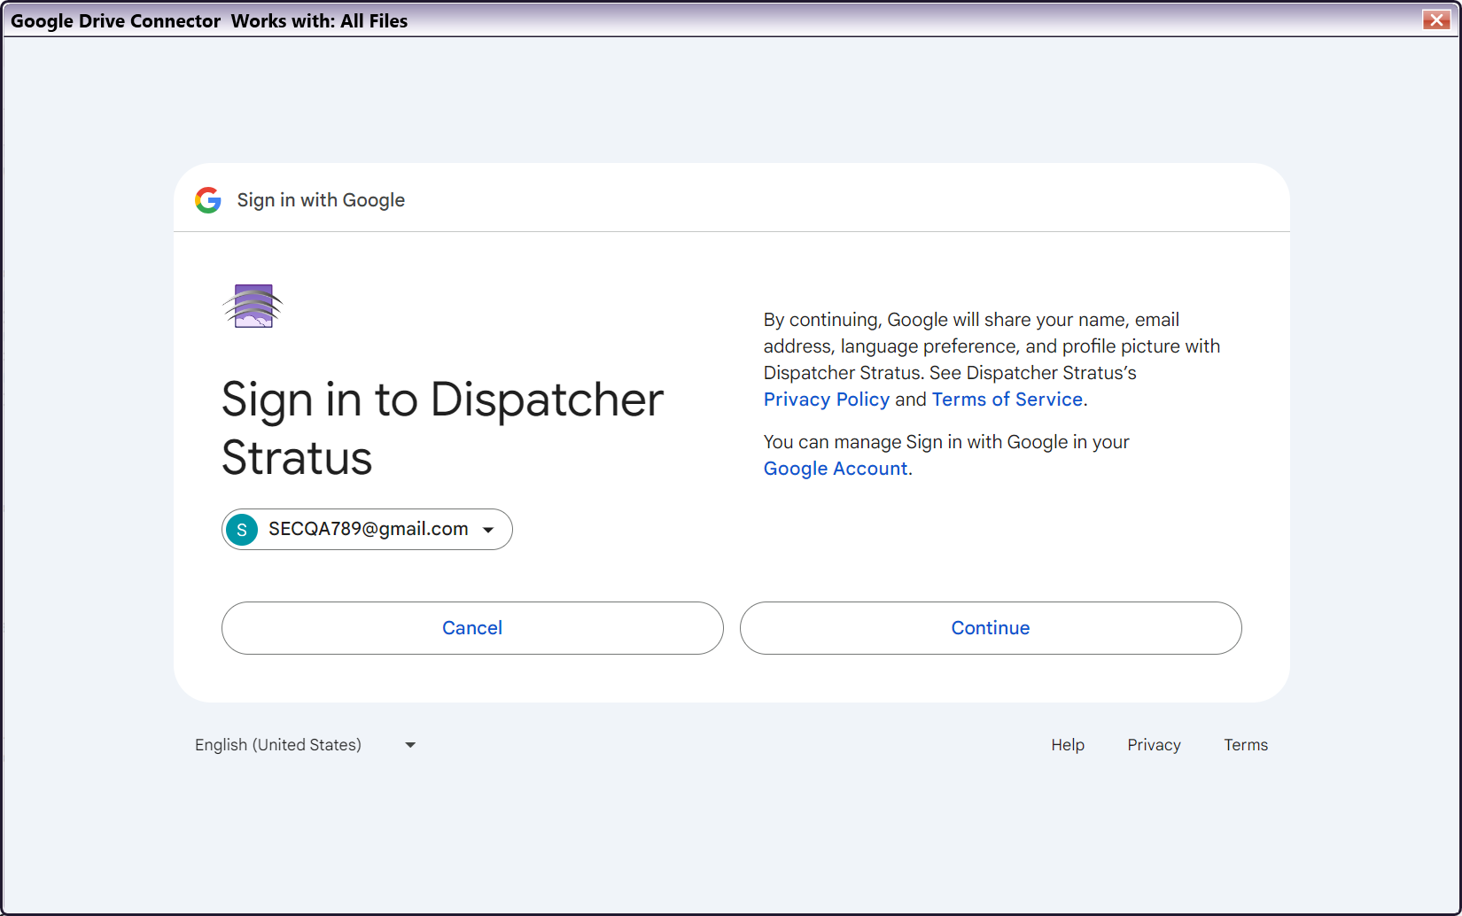The width and height of the screenshot is (1462, 916).
Task: Click the 'Google Drive Connector' title text
Action: pos(115,21)
